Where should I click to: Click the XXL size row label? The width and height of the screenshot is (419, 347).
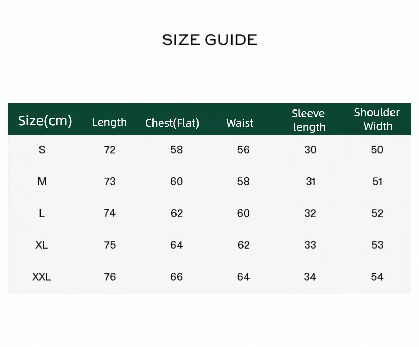(x=42, y=277)
